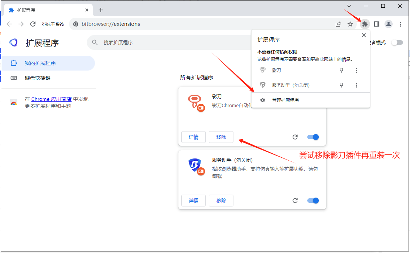Pin the 影刀 extension in popup
This screenshot has height=253, width=410.
coord(342,70)
